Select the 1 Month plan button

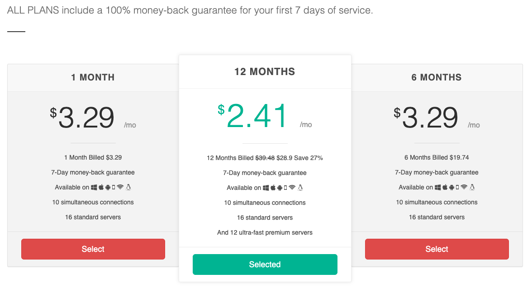point(93,249)
